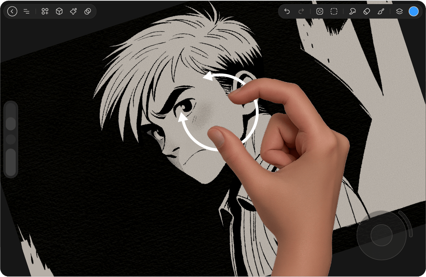Switch to the eraser tool

(366, 11)
